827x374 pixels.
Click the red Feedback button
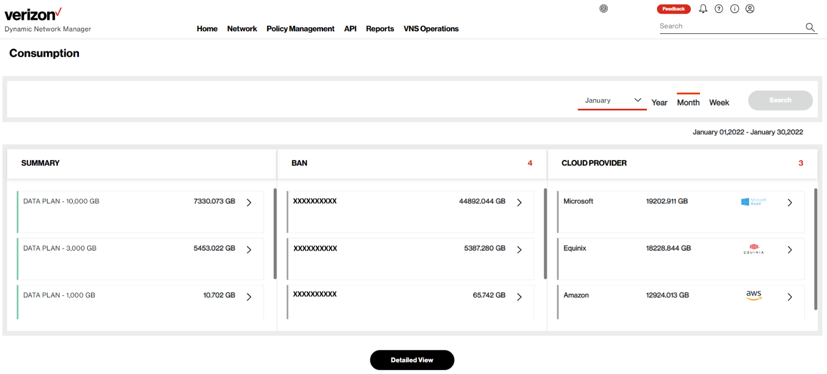click(673, 9)
